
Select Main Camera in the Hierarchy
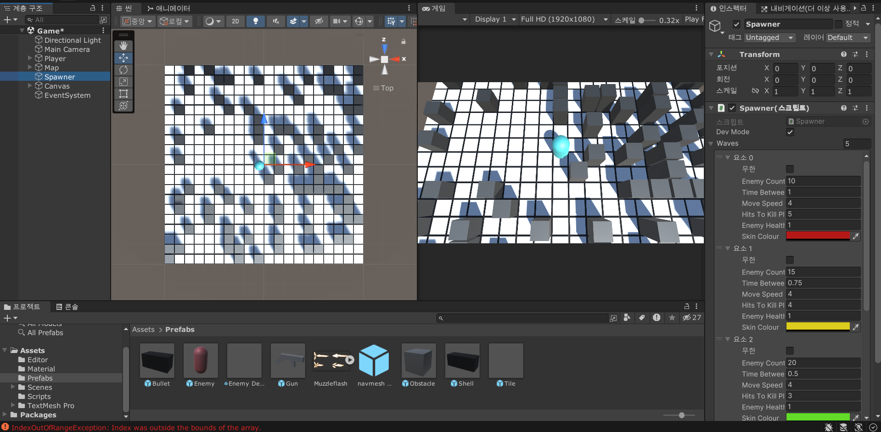(x=67, y=49)
